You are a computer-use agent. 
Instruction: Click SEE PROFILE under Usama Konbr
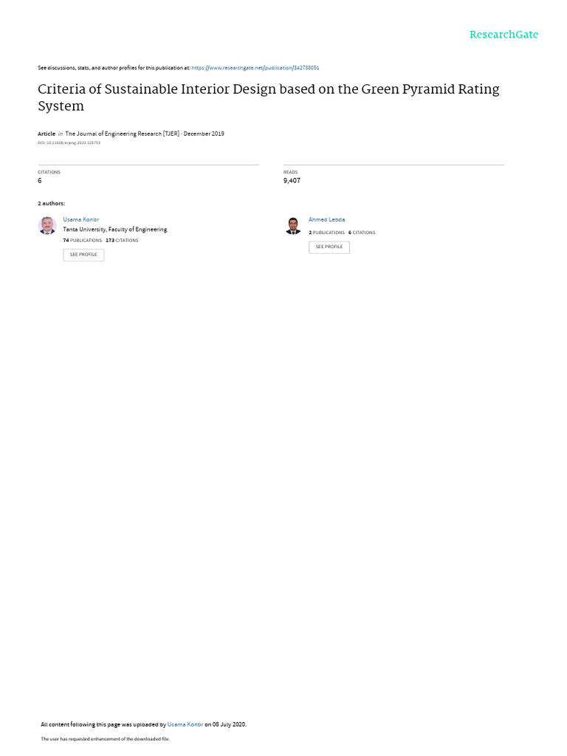[83, 255]
